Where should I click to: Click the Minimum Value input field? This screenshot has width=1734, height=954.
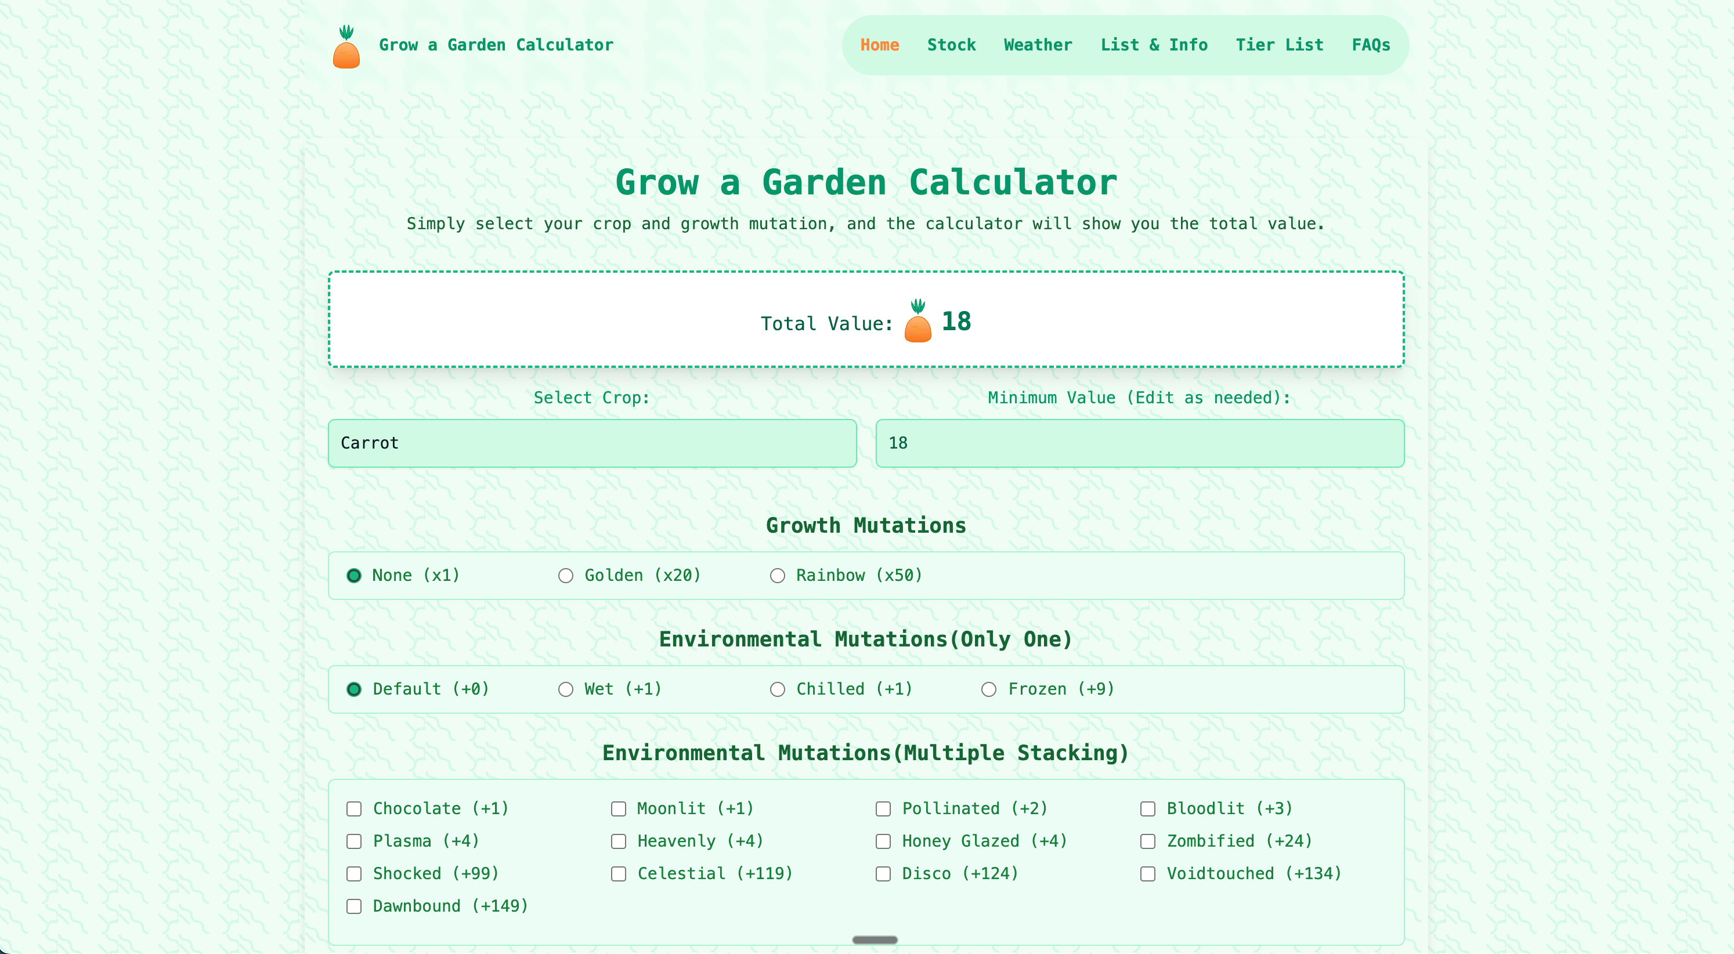(1139, 443)
